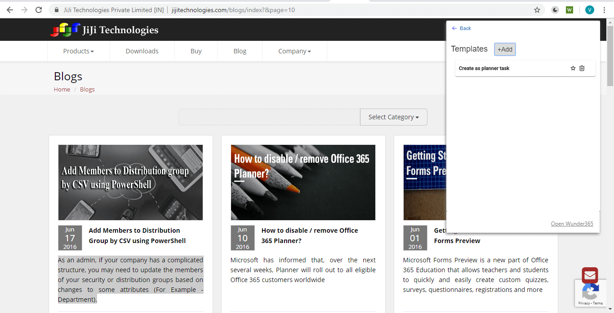Go to the Blog menu item

(240, 51)
